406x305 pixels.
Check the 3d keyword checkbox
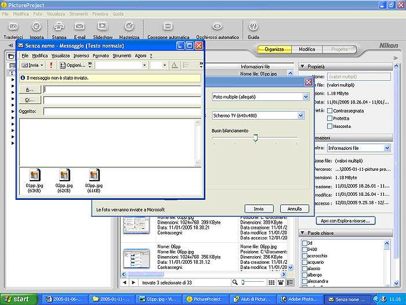click(304, 243)
